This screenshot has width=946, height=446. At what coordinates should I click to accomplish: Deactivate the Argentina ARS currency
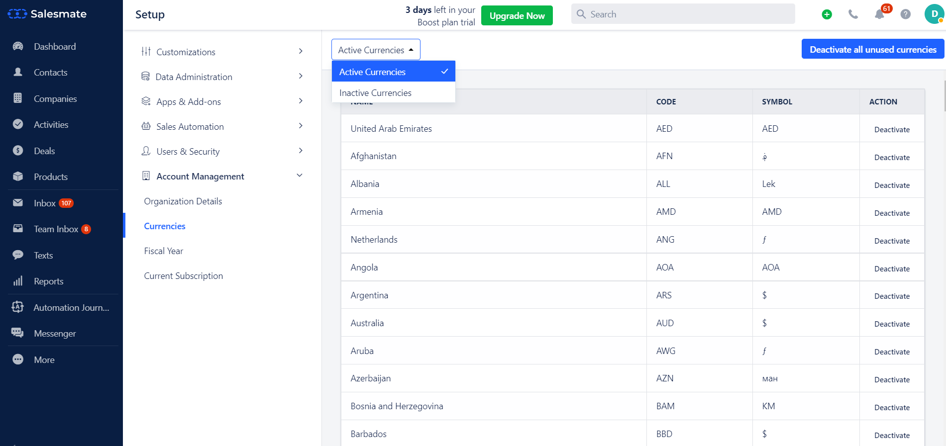tap(892, 296)
